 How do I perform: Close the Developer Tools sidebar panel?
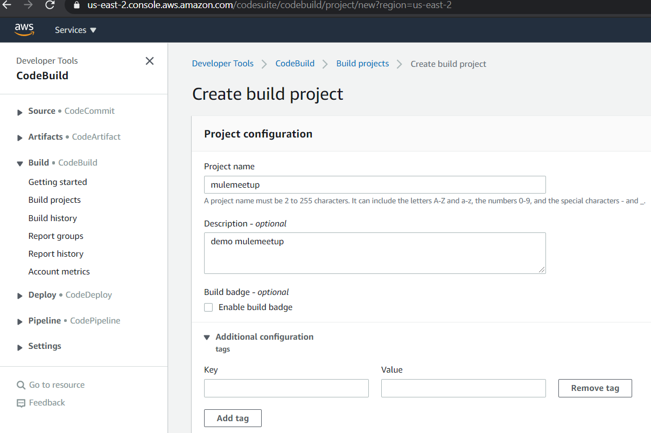click(150, 61)
